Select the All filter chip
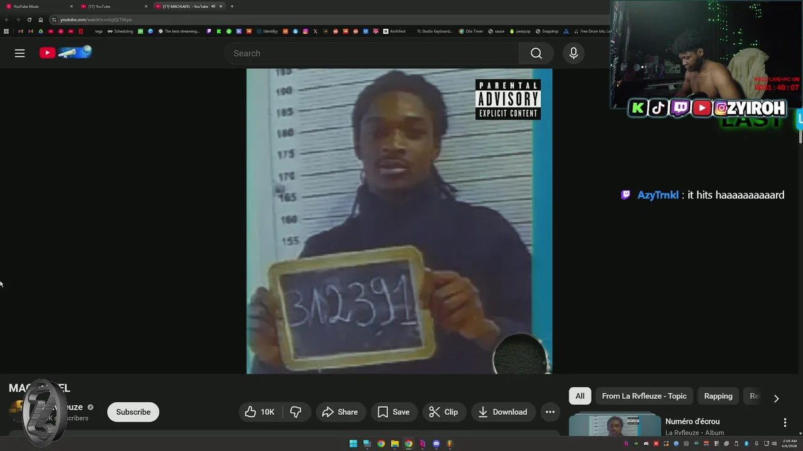Image resolution: width=803 pixels, height=451 pixels. pyautogui.click(x=580, y=396)
